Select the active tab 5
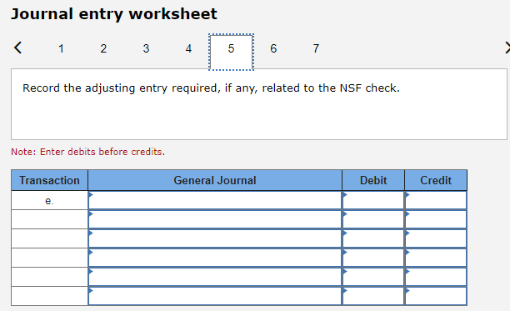 coord(231,52)
